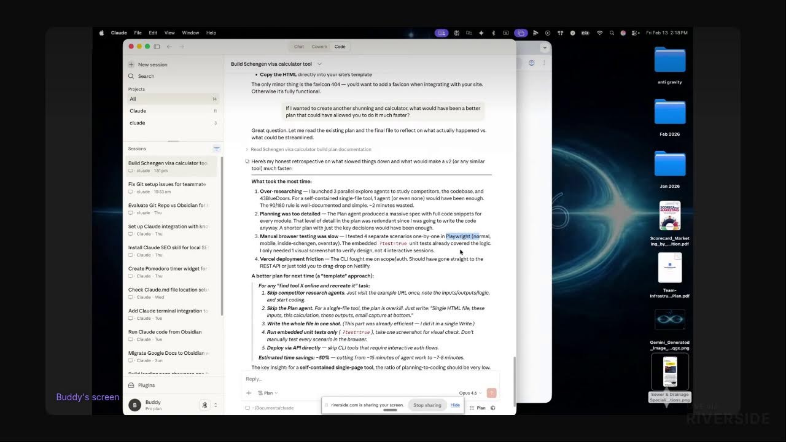Open Control Center in the menu bar
The height and width of the screenshot is (442, 786).
coord(635,33)
